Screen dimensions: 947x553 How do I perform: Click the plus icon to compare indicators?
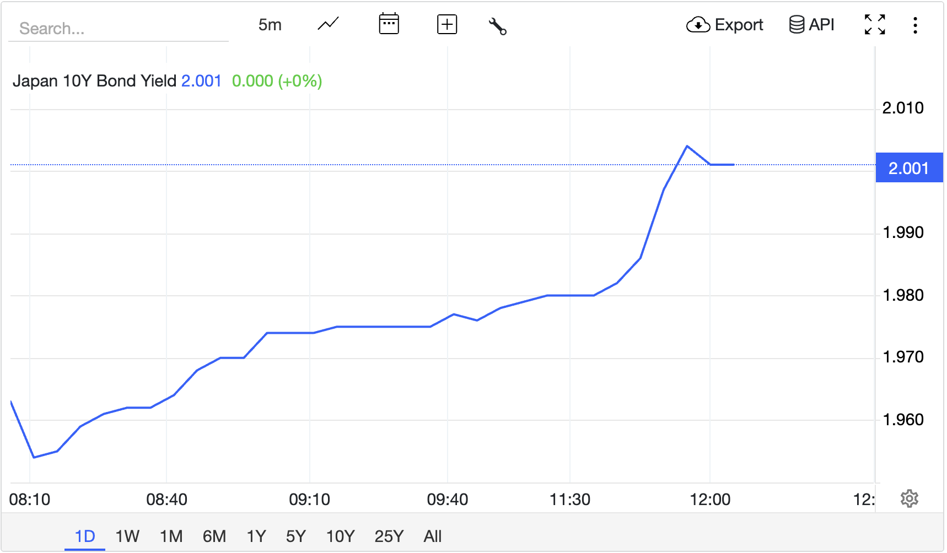pyautogui.click(x=447, y=24)
